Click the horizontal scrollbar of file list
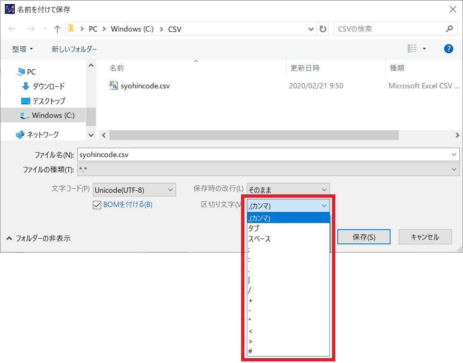Image resolution: width=463 pixels, height=363 pixels. tap(254, 135)
